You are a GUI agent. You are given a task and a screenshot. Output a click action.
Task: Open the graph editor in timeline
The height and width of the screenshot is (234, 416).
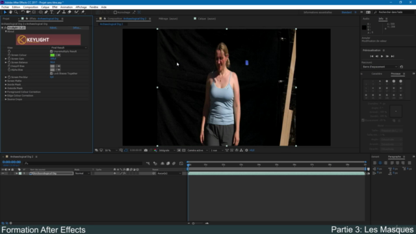[181, 163]
